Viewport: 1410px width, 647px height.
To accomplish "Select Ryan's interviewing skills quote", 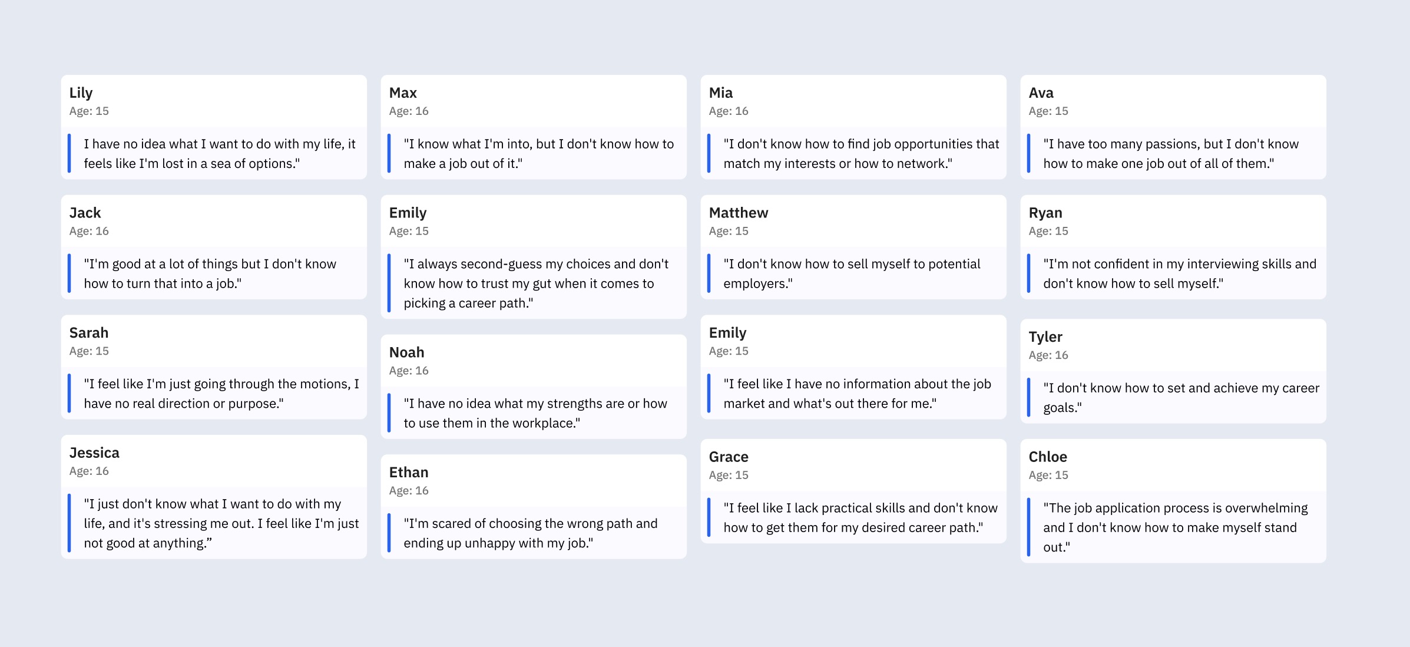I will [1180, 273].
